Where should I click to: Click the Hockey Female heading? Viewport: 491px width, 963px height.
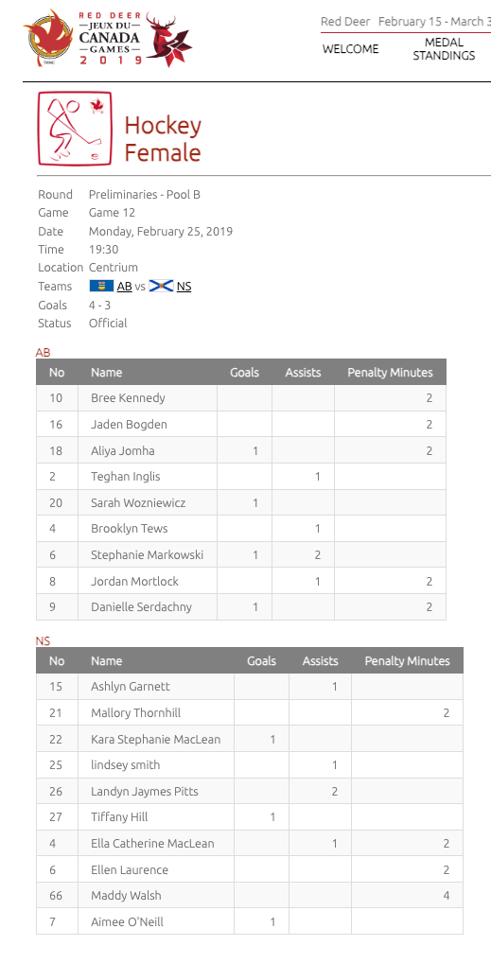[163, 139]
